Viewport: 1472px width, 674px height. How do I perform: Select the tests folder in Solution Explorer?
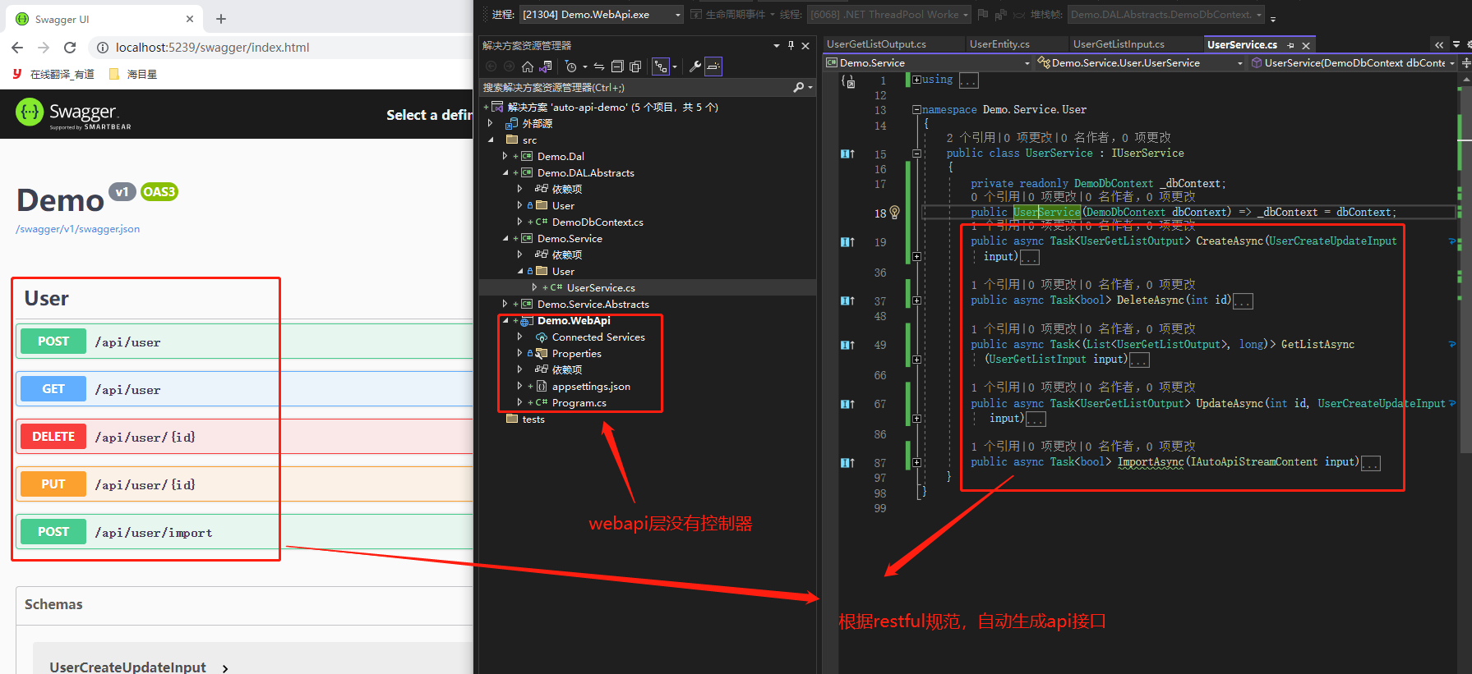point(533,419)
